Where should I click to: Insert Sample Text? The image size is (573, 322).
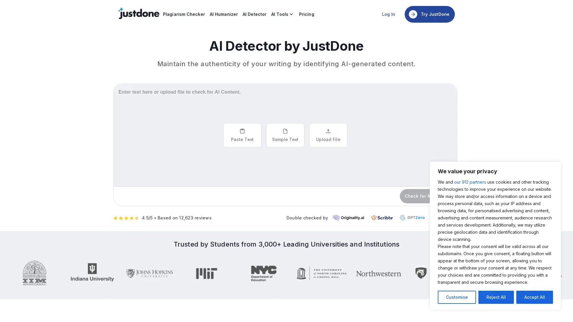point(285,135)
